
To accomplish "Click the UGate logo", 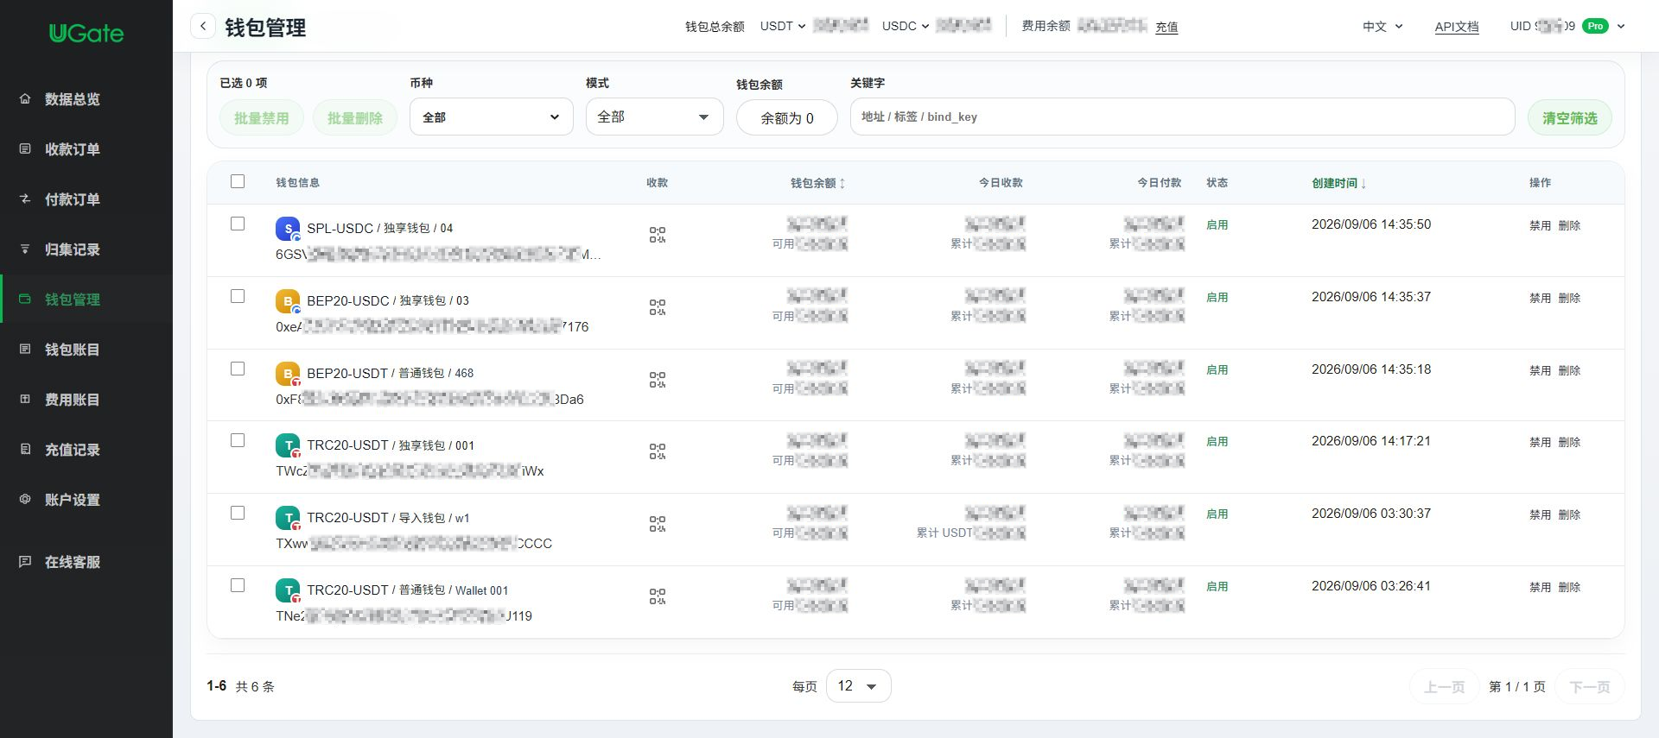I will [x=86, y=34].
